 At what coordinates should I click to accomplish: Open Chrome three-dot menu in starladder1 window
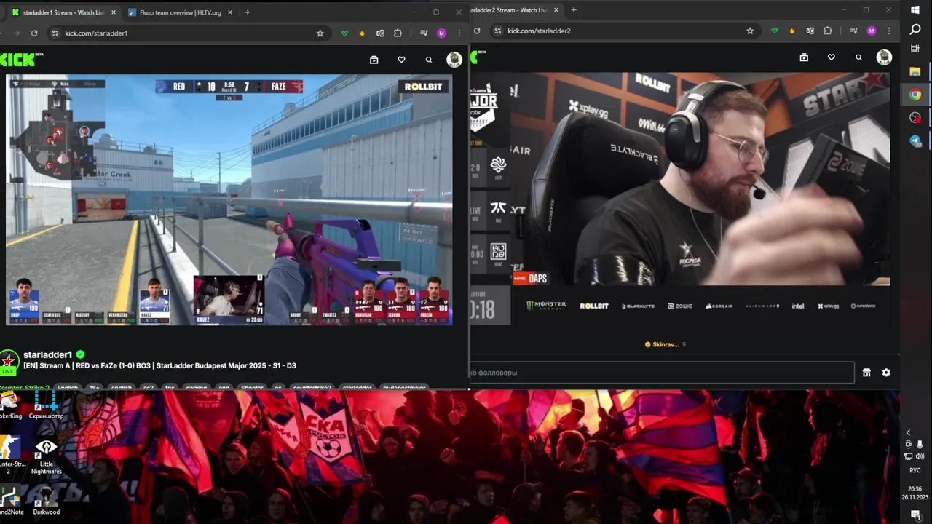459,33
